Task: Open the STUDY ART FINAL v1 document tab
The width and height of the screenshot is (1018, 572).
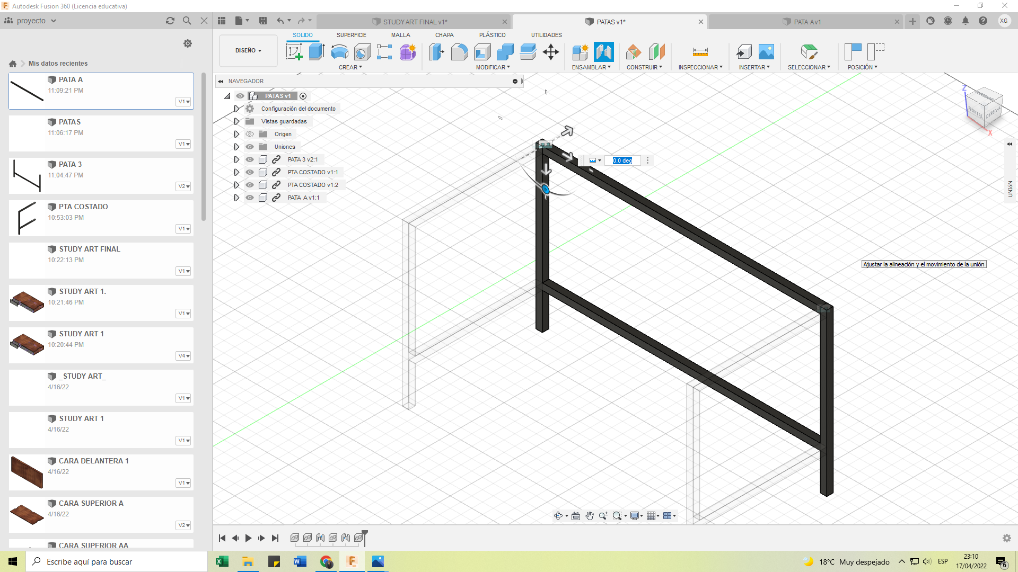Action: 415,22
